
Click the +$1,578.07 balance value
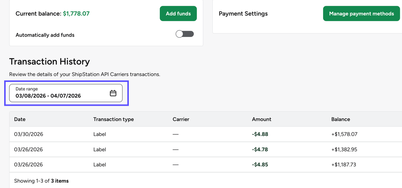(x=344, y=134)
